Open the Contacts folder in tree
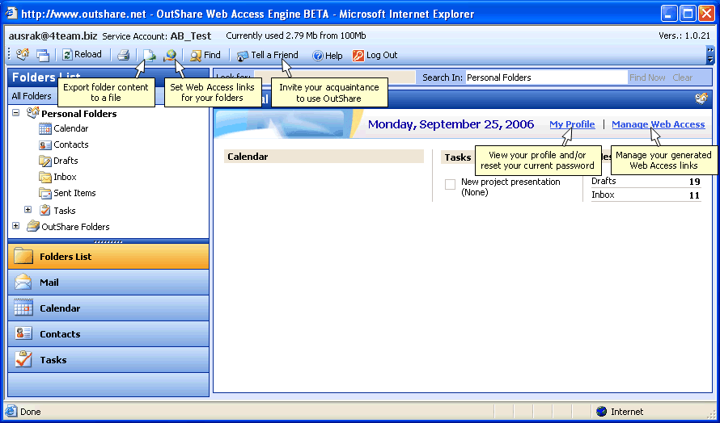This screenshot has height=423, width=720. [x=70, y=144]
